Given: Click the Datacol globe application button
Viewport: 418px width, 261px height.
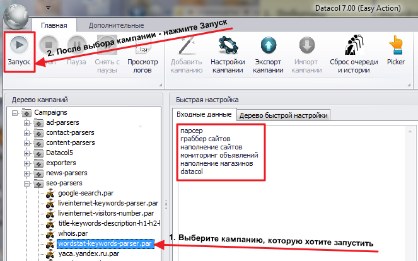Looking at the screenshot, I should coord(16,17).
